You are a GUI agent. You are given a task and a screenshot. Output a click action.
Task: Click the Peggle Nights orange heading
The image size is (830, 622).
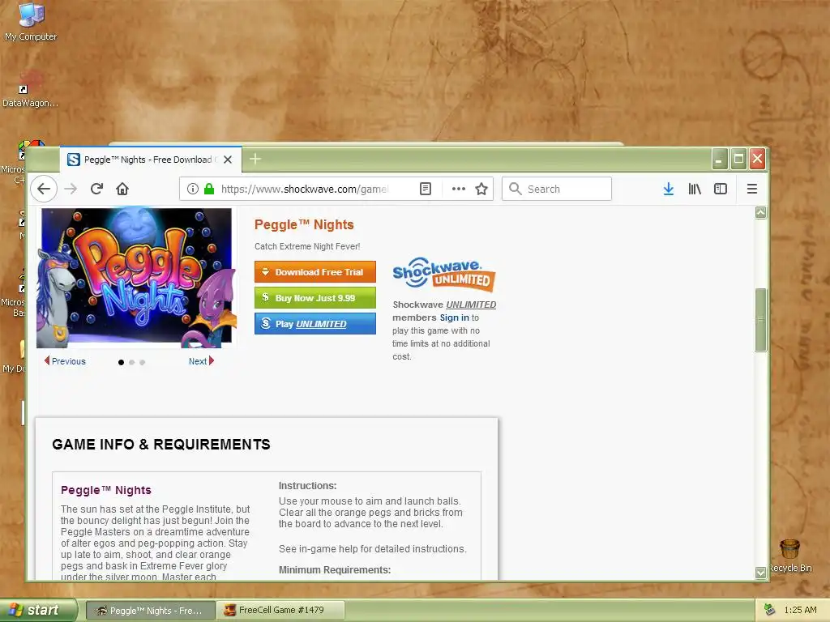tap(304, 225)
